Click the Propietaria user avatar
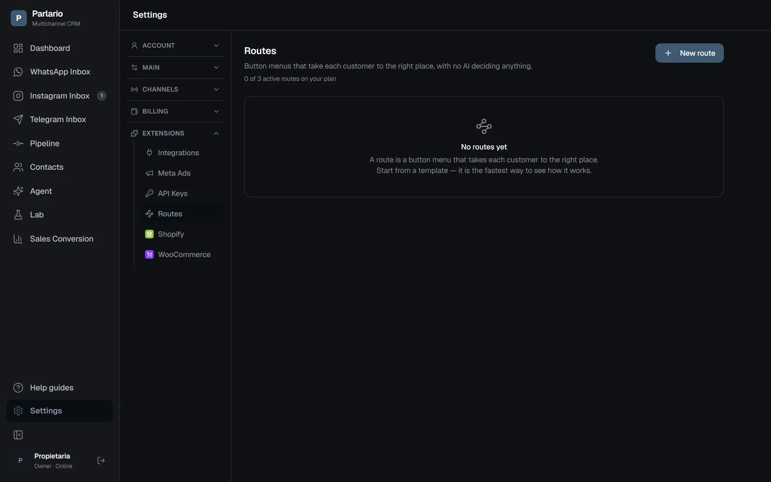 [20, 461]
